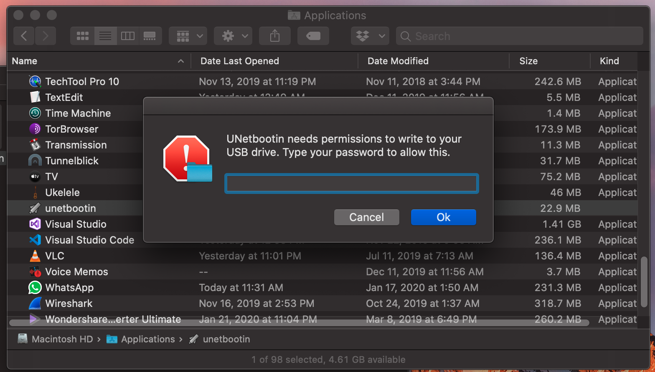This screenshot has width=655, height=372.
Task: Click the Transmission app icon
Action: [x=35, y=145]
